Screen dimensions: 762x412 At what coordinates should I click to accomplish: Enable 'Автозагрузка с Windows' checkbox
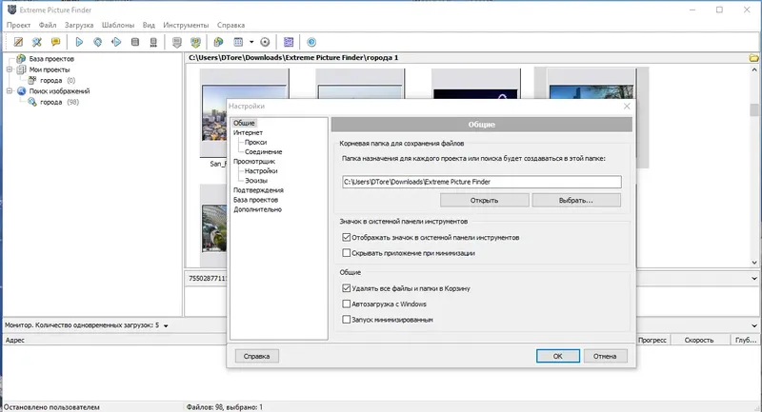(x=346, y=304)
